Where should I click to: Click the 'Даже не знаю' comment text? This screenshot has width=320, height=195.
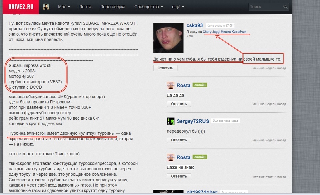[180, 167]
